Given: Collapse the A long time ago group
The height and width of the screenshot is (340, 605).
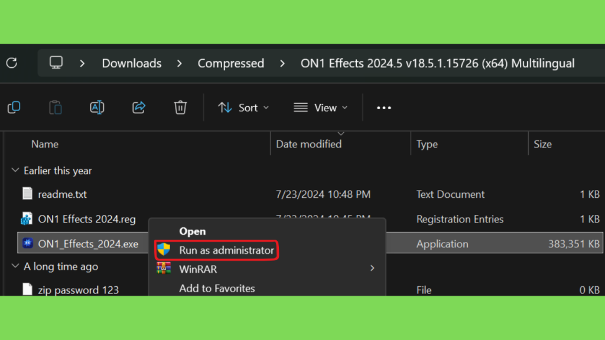Looking at the screenshot, I should pos(15,266).
